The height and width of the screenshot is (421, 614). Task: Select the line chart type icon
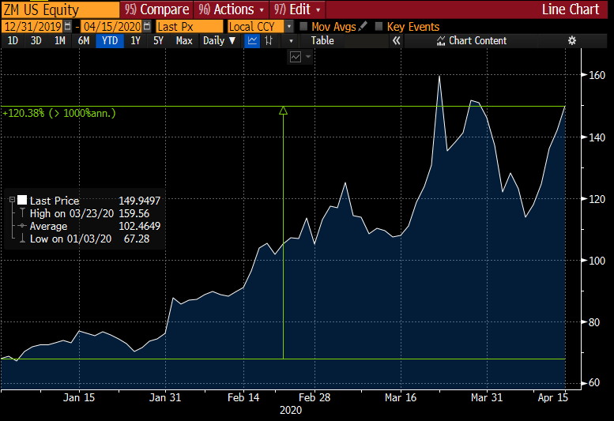click(x=252, y=40)
